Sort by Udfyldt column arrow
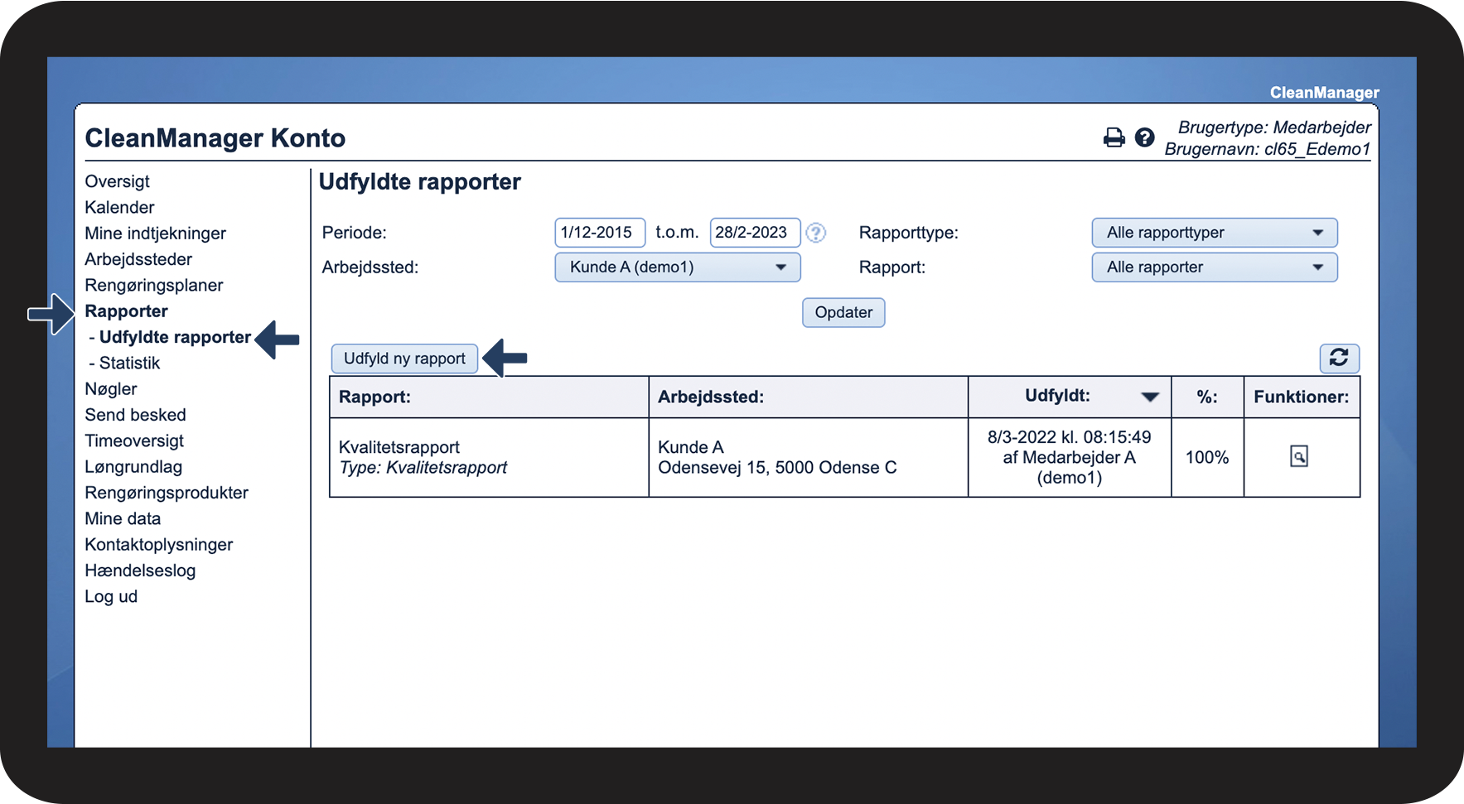The width and height of the screenshot is (1464, 804). (1149, 397)
